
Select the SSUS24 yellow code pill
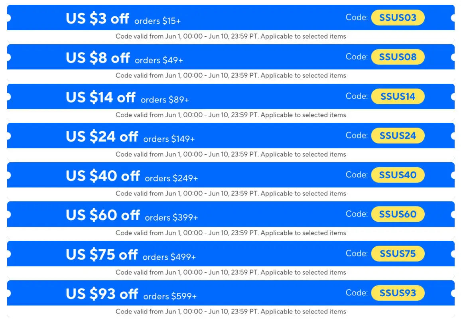[x=398, y=136]
